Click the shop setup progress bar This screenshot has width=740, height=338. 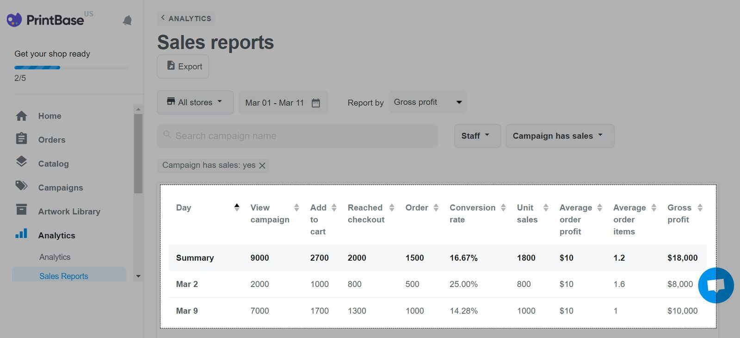pos(71,68)
